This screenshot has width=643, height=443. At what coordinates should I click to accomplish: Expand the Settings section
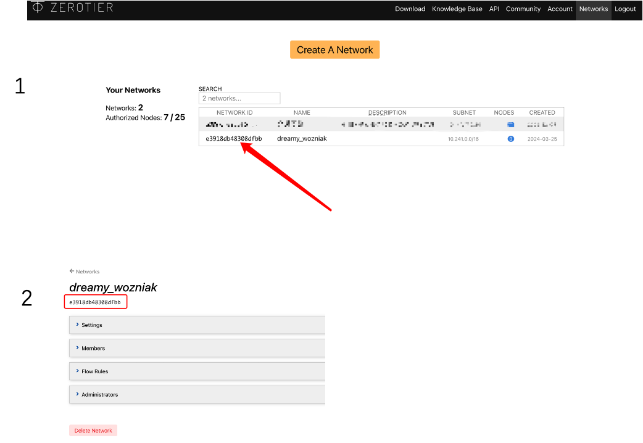(197, 325)
